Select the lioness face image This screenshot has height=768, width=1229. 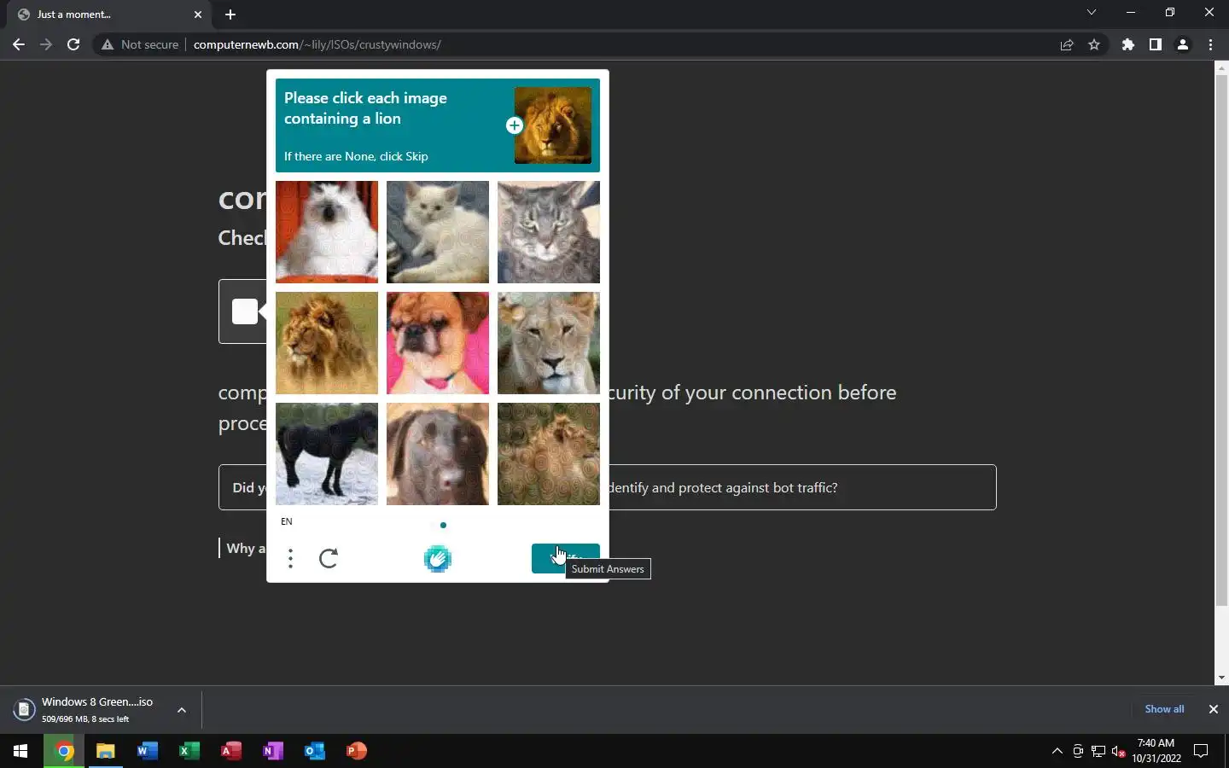tap(549, 343)
